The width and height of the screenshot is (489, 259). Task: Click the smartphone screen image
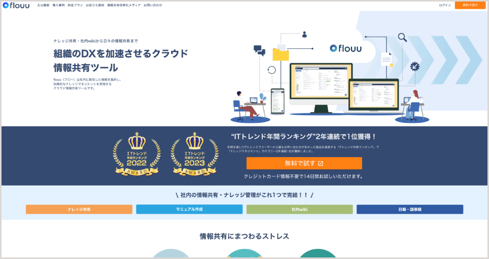[x=277, y=101]
